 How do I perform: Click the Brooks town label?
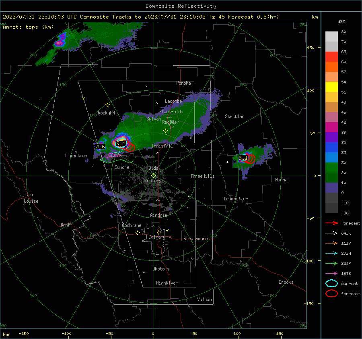coord(286,282)
